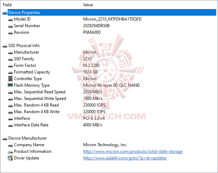The image size is (218, 173).
Task: Click the drive icon next to Form Factor
Action: pyautogui.click(x=10, y=66)
